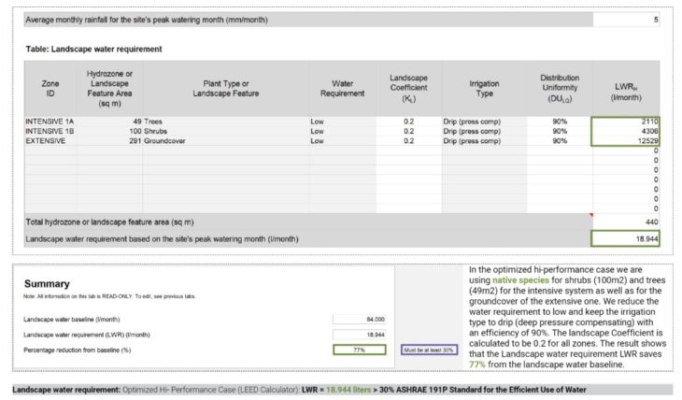
Task: Click the 'Must be at least 30%' box
Action: click(x=427, y=350)
